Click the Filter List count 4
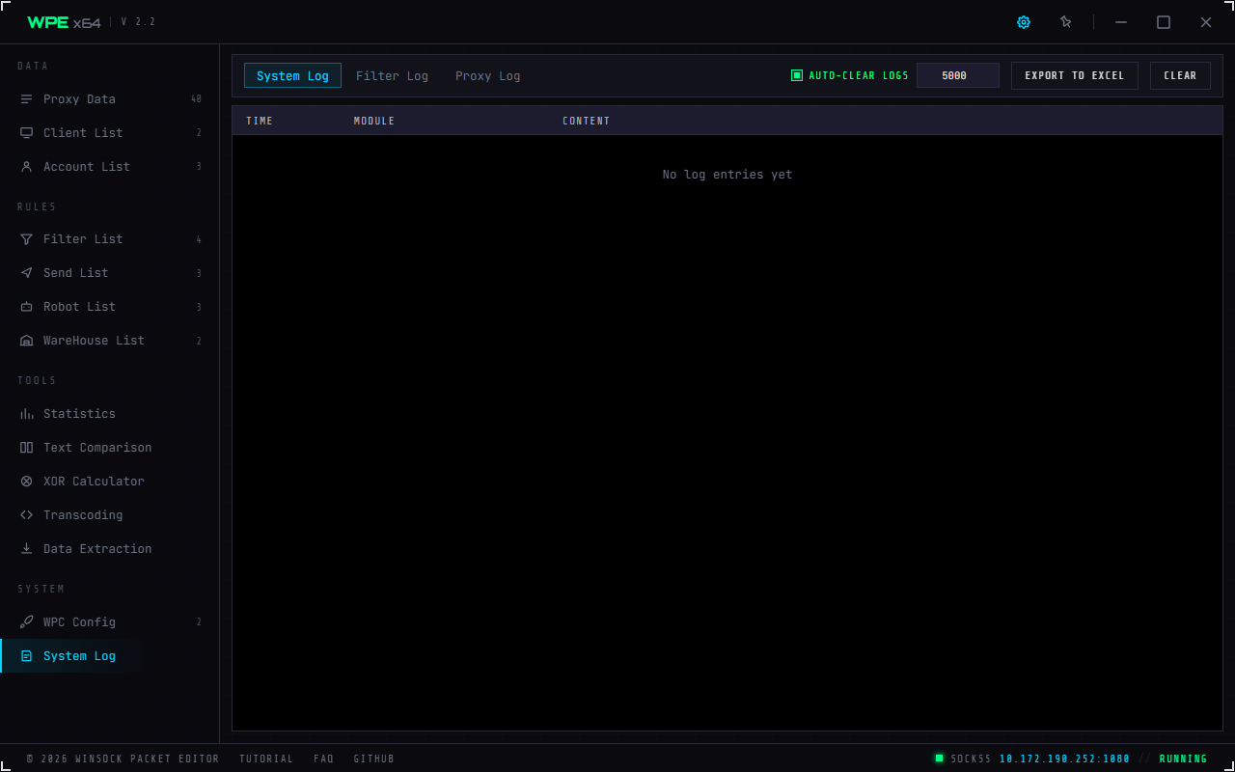Screen dimensions: 1235x772 [199, 239]
